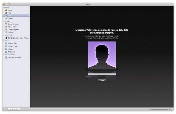Screen dimensions: 176x114
Task: Click the flag icon next to Contrassegnati
Action: click(x=6, y=30)
